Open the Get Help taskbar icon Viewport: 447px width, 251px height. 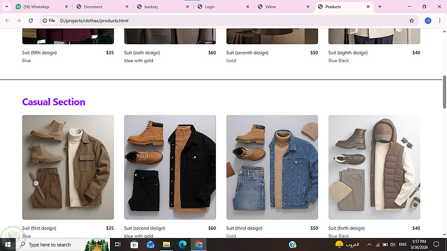pyautogui.click(x=292, y=244)
